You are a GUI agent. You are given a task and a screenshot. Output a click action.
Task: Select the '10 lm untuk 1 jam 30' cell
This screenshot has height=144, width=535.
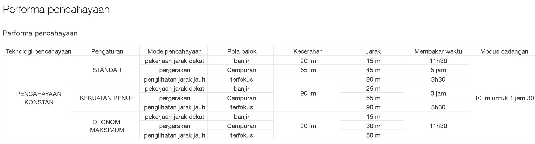tap(504, 98)
